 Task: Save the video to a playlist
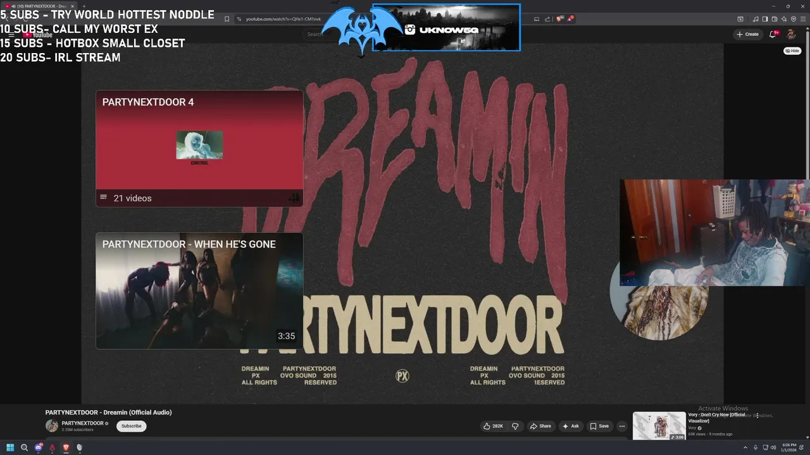click(599, 426)
